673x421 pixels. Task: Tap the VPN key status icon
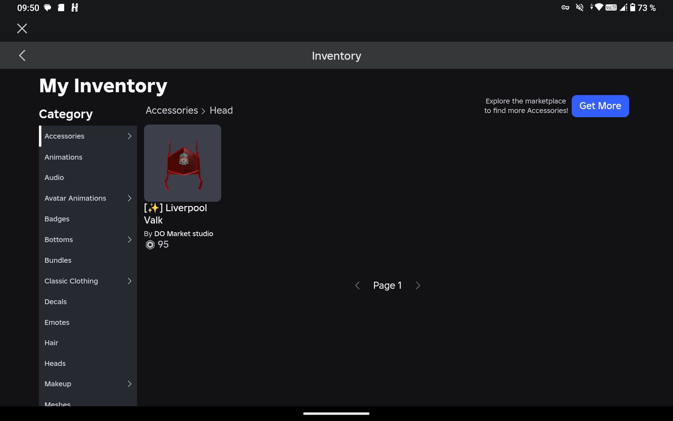point(565,7)
